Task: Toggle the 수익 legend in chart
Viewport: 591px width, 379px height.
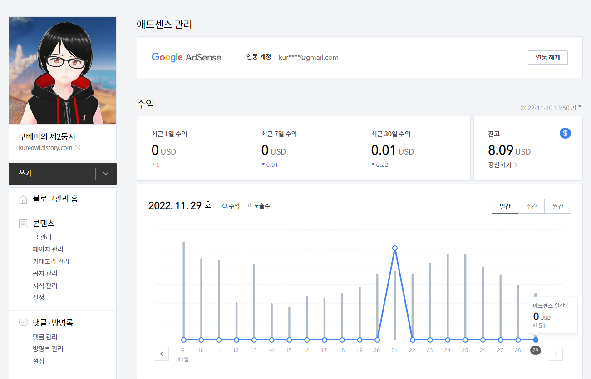Action: click(x=231, y=206)
